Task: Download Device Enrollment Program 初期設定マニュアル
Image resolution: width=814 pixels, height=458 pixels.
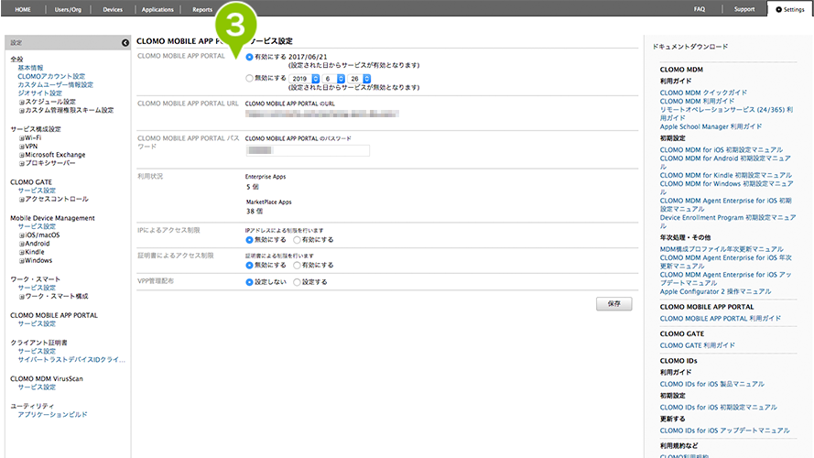Action: click(x=727, y=222)
